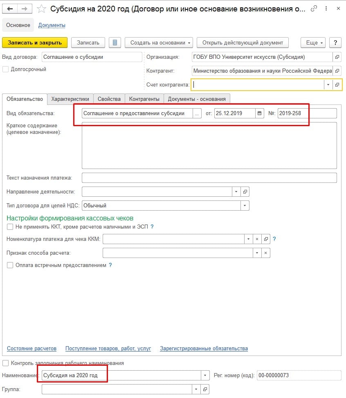Click the Текст назначения платежа field
The image size is (346, 398).
[x=209, y=178]
